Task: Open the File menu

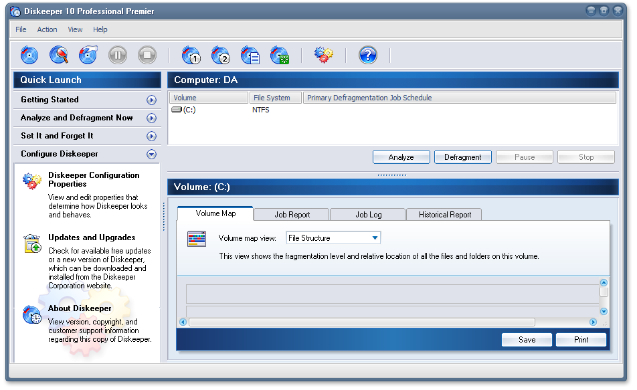Action: (x=21, y=29)
